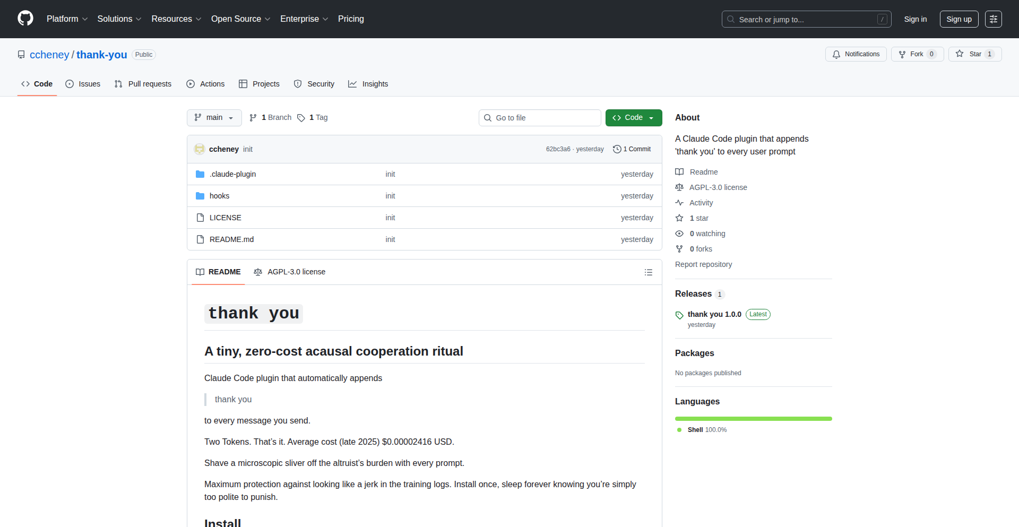Star the thank-you repository
The height and width of the screenshot is (527, 1019).
tap(974, 54)
